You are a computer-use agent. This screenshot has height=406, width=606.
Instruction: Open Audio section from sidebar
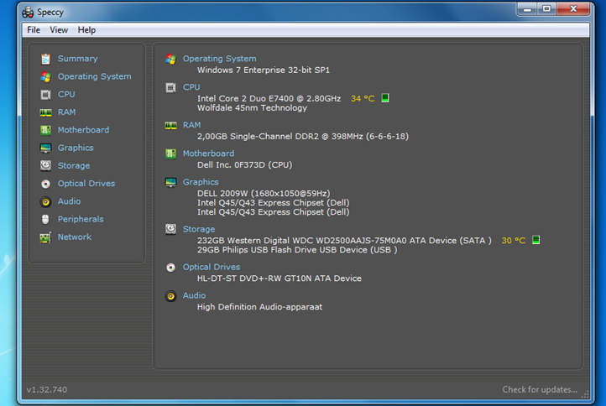click(69, 201)
